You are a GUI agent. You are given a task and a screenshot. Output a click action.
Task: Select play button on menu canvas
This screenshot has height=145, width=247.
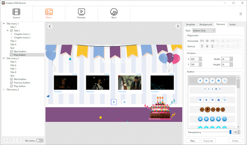click(114, 102)
